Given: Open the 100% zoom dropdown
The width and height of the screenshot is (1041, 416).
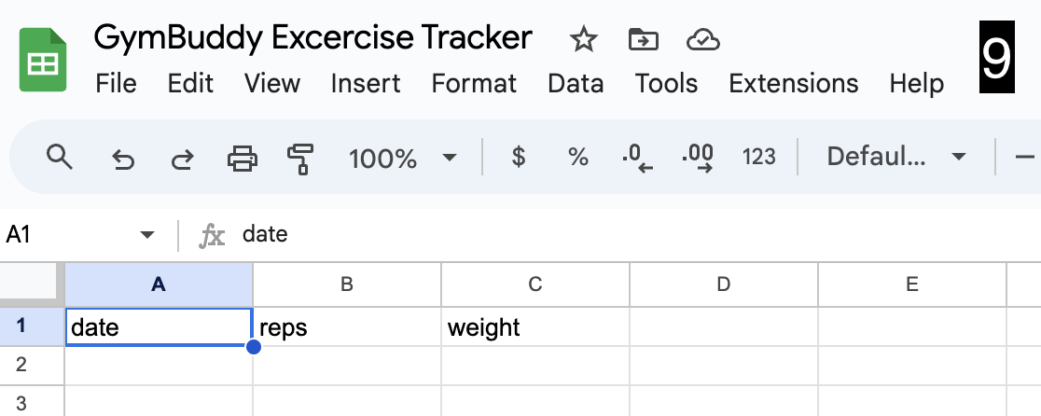Looking at the screenshot, I should point(403,158).
